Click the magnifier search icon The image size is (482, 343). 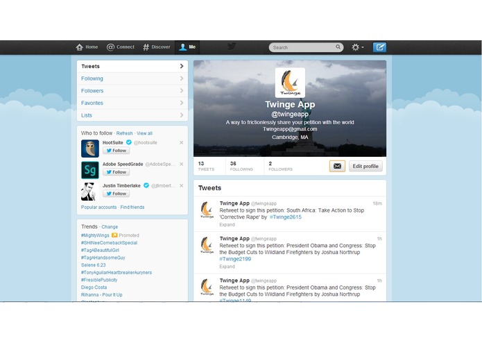click(338, 47)
